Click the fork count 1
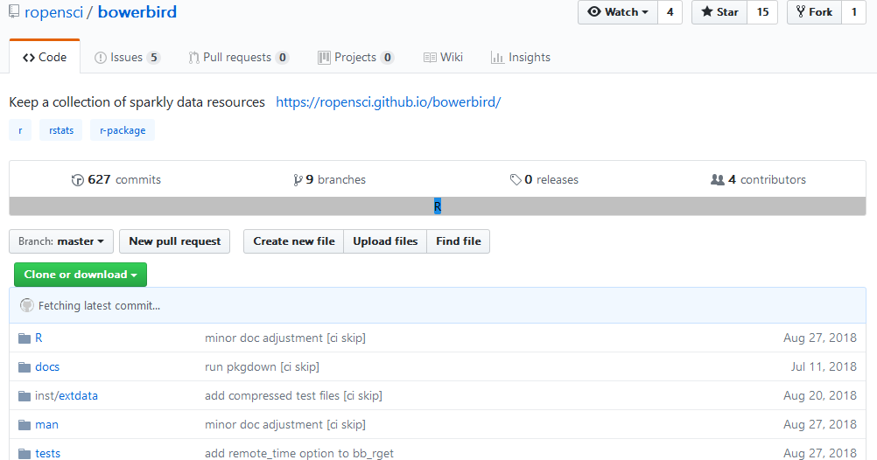This screenshot has height=460, width=877. pyautogui.click(x=854, y=11)
